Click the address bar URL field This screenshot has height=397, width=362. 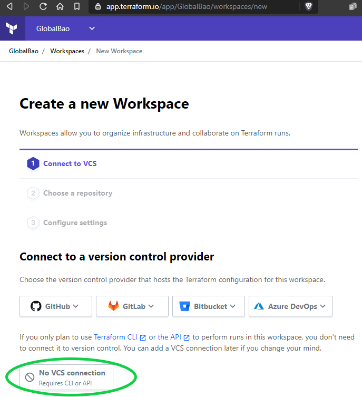[187, 6]
